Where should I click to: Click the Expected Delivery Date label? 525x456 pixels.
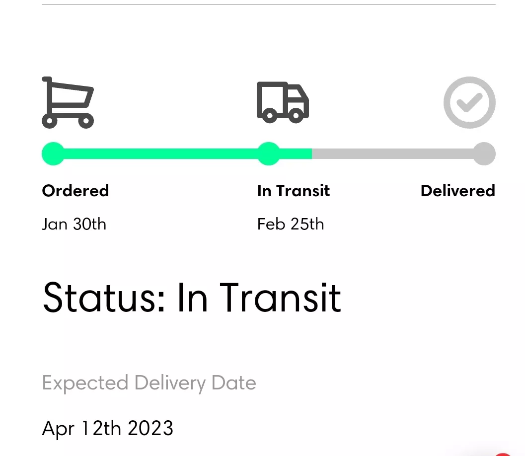[x=149, y=383]
